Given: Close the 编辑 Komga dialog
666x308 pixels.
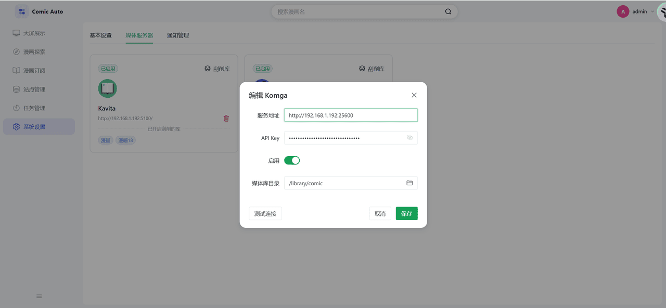Looking at the screenshot, I should [x=414, y=95].
